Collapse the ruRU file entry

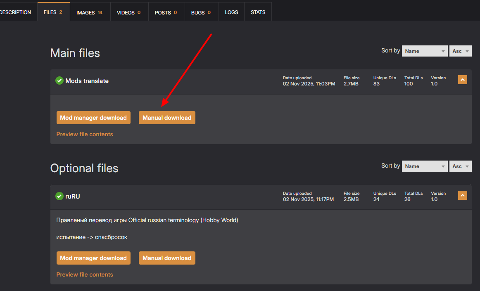(462, 195)
